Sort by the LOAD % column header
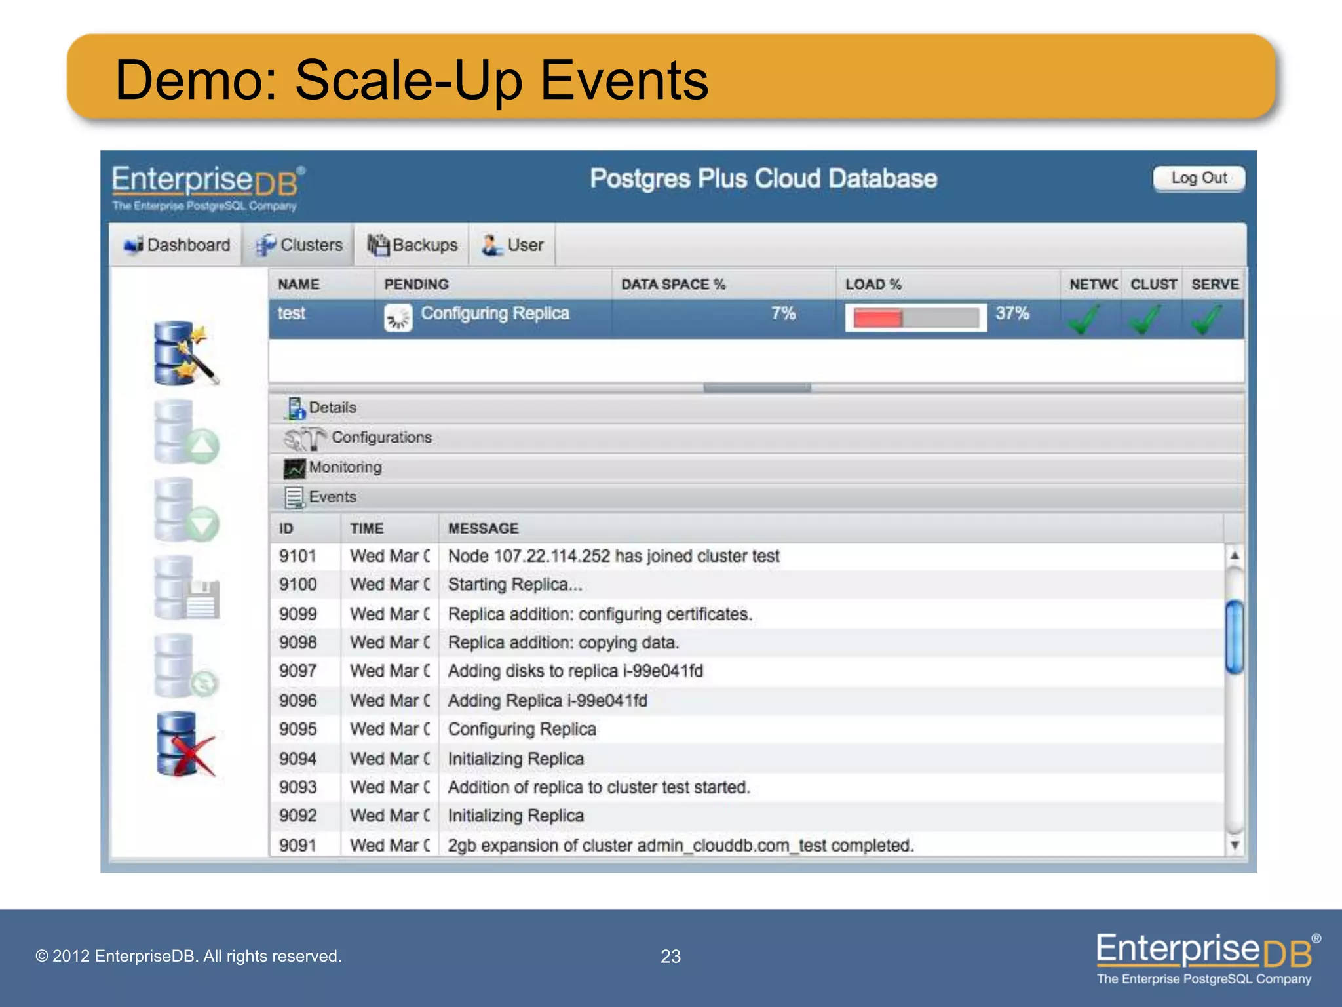 (x=948, y=285)
